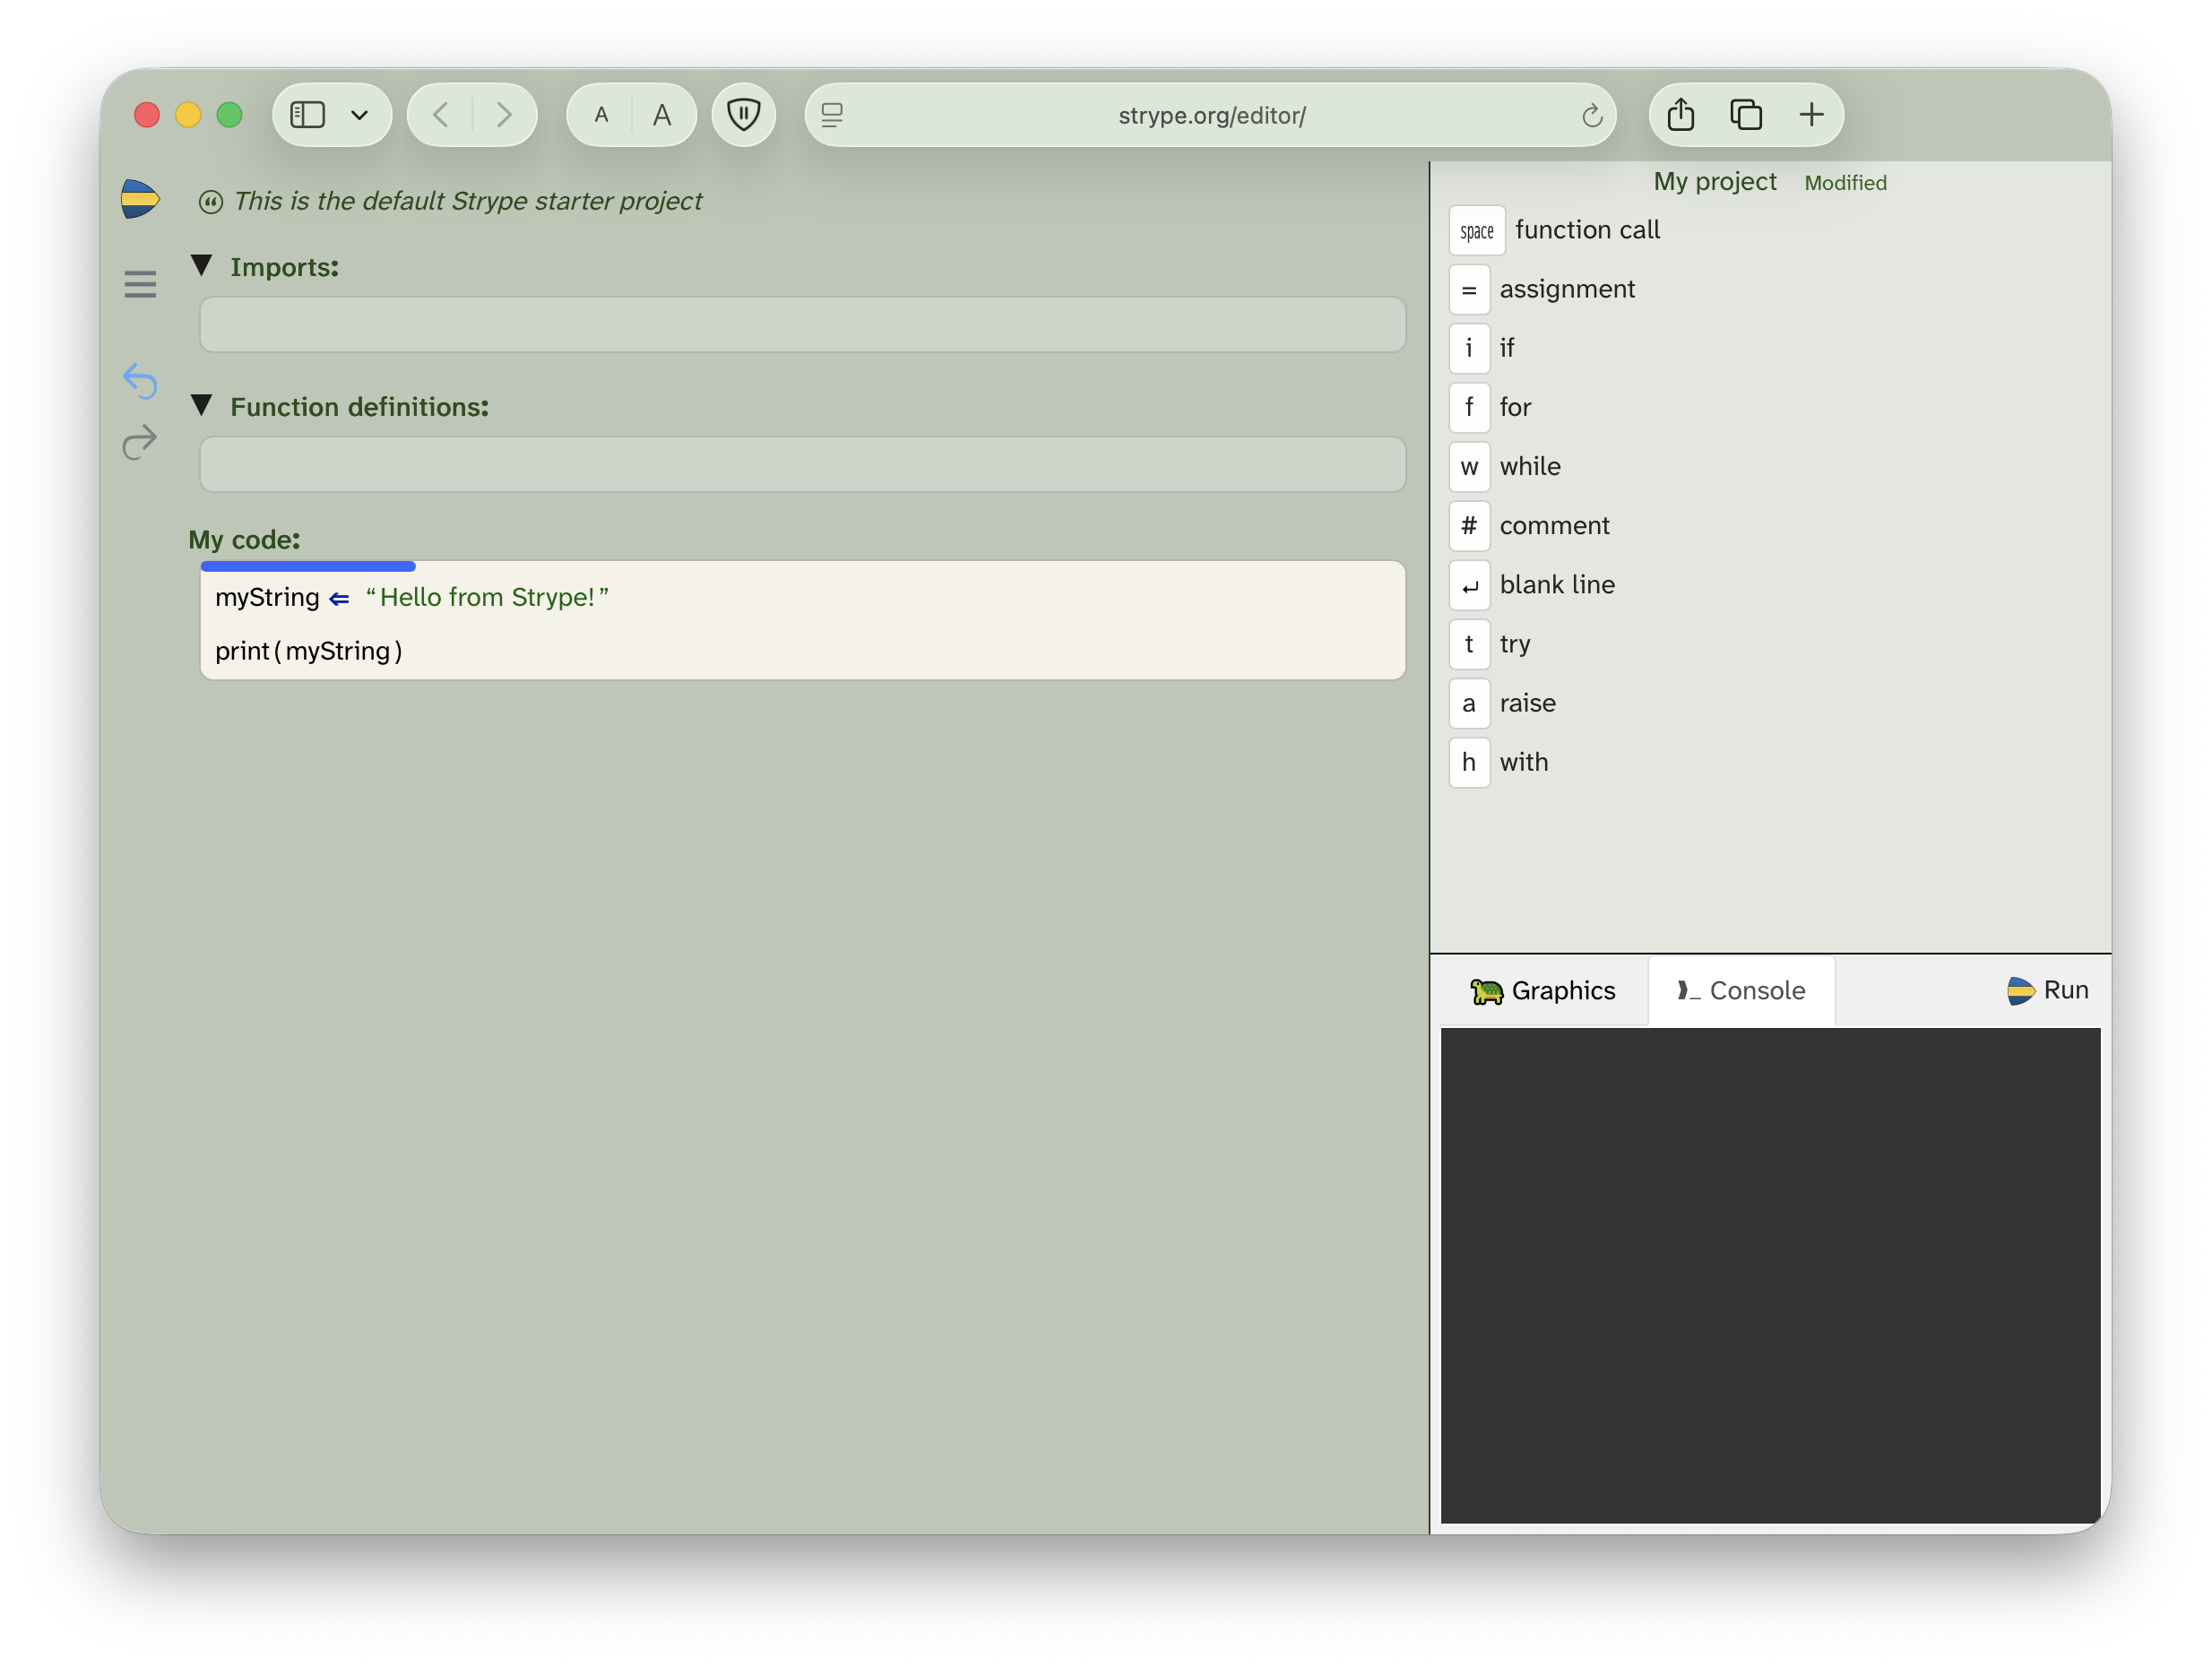Click inside the dark console output area
This screenshot has width=2212, height=1667.
[1769, 1275]
